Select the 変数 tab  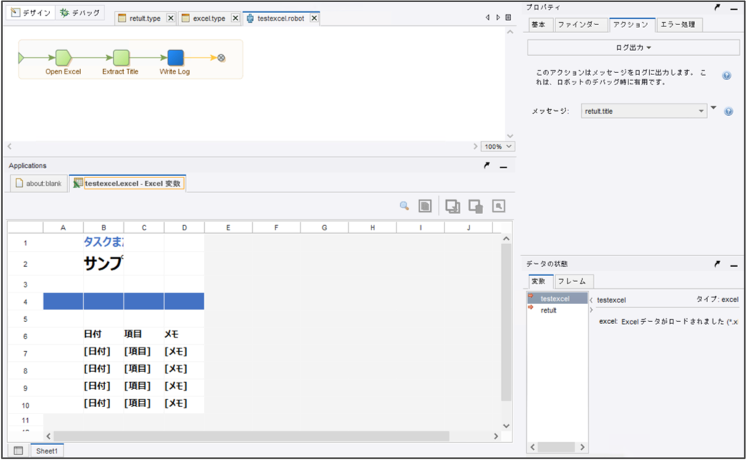click(539, 281)
